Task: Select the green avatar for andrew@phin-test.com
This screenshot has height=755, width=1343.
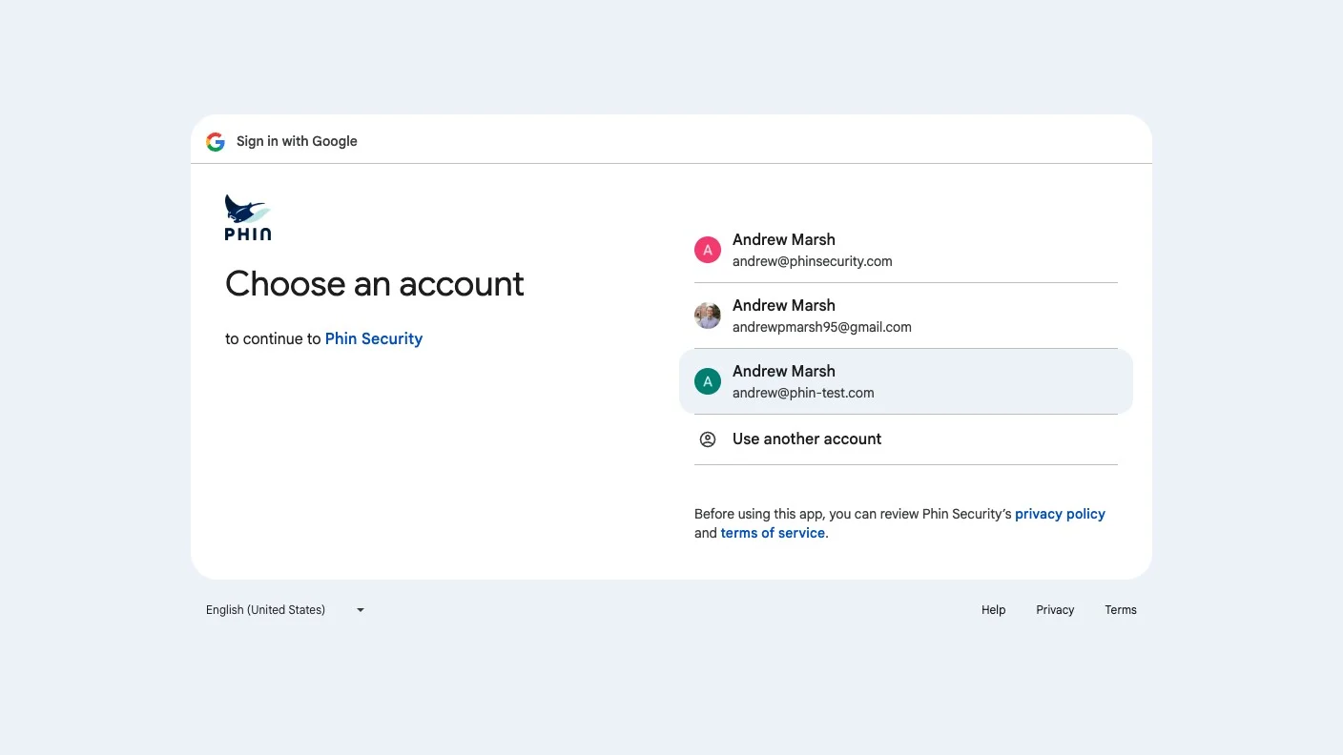Action: tap(708, 381)
